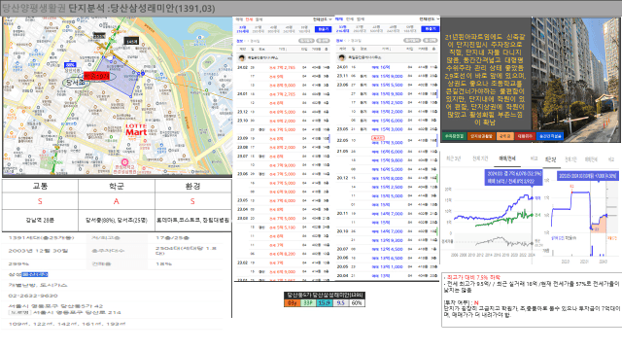Select 최근 3년 tab on left price chart
622x350 pixels.
point(454,158)
